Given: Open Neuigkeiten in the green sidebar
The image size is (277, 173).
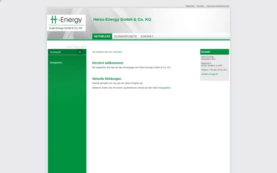Looking at the screenshot, I should pos(56,63).
